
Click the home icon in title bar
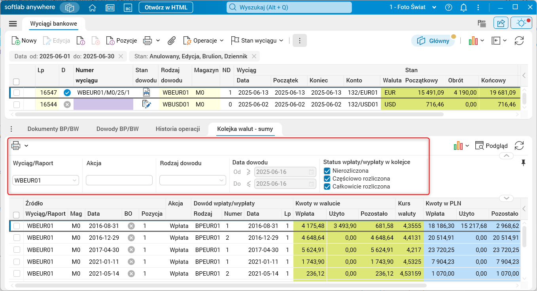(x=93, y=7)
